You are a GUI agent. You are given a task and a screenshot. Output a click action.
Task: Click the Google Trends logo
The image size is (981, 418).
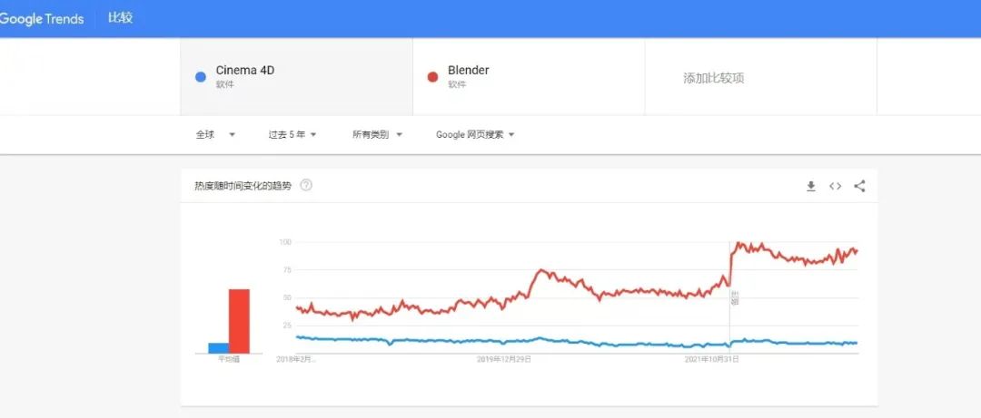[42, 19]
